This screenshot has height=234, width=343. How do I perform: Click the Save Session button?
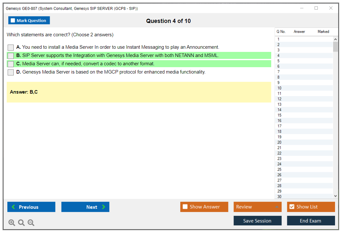coord(257,221)
